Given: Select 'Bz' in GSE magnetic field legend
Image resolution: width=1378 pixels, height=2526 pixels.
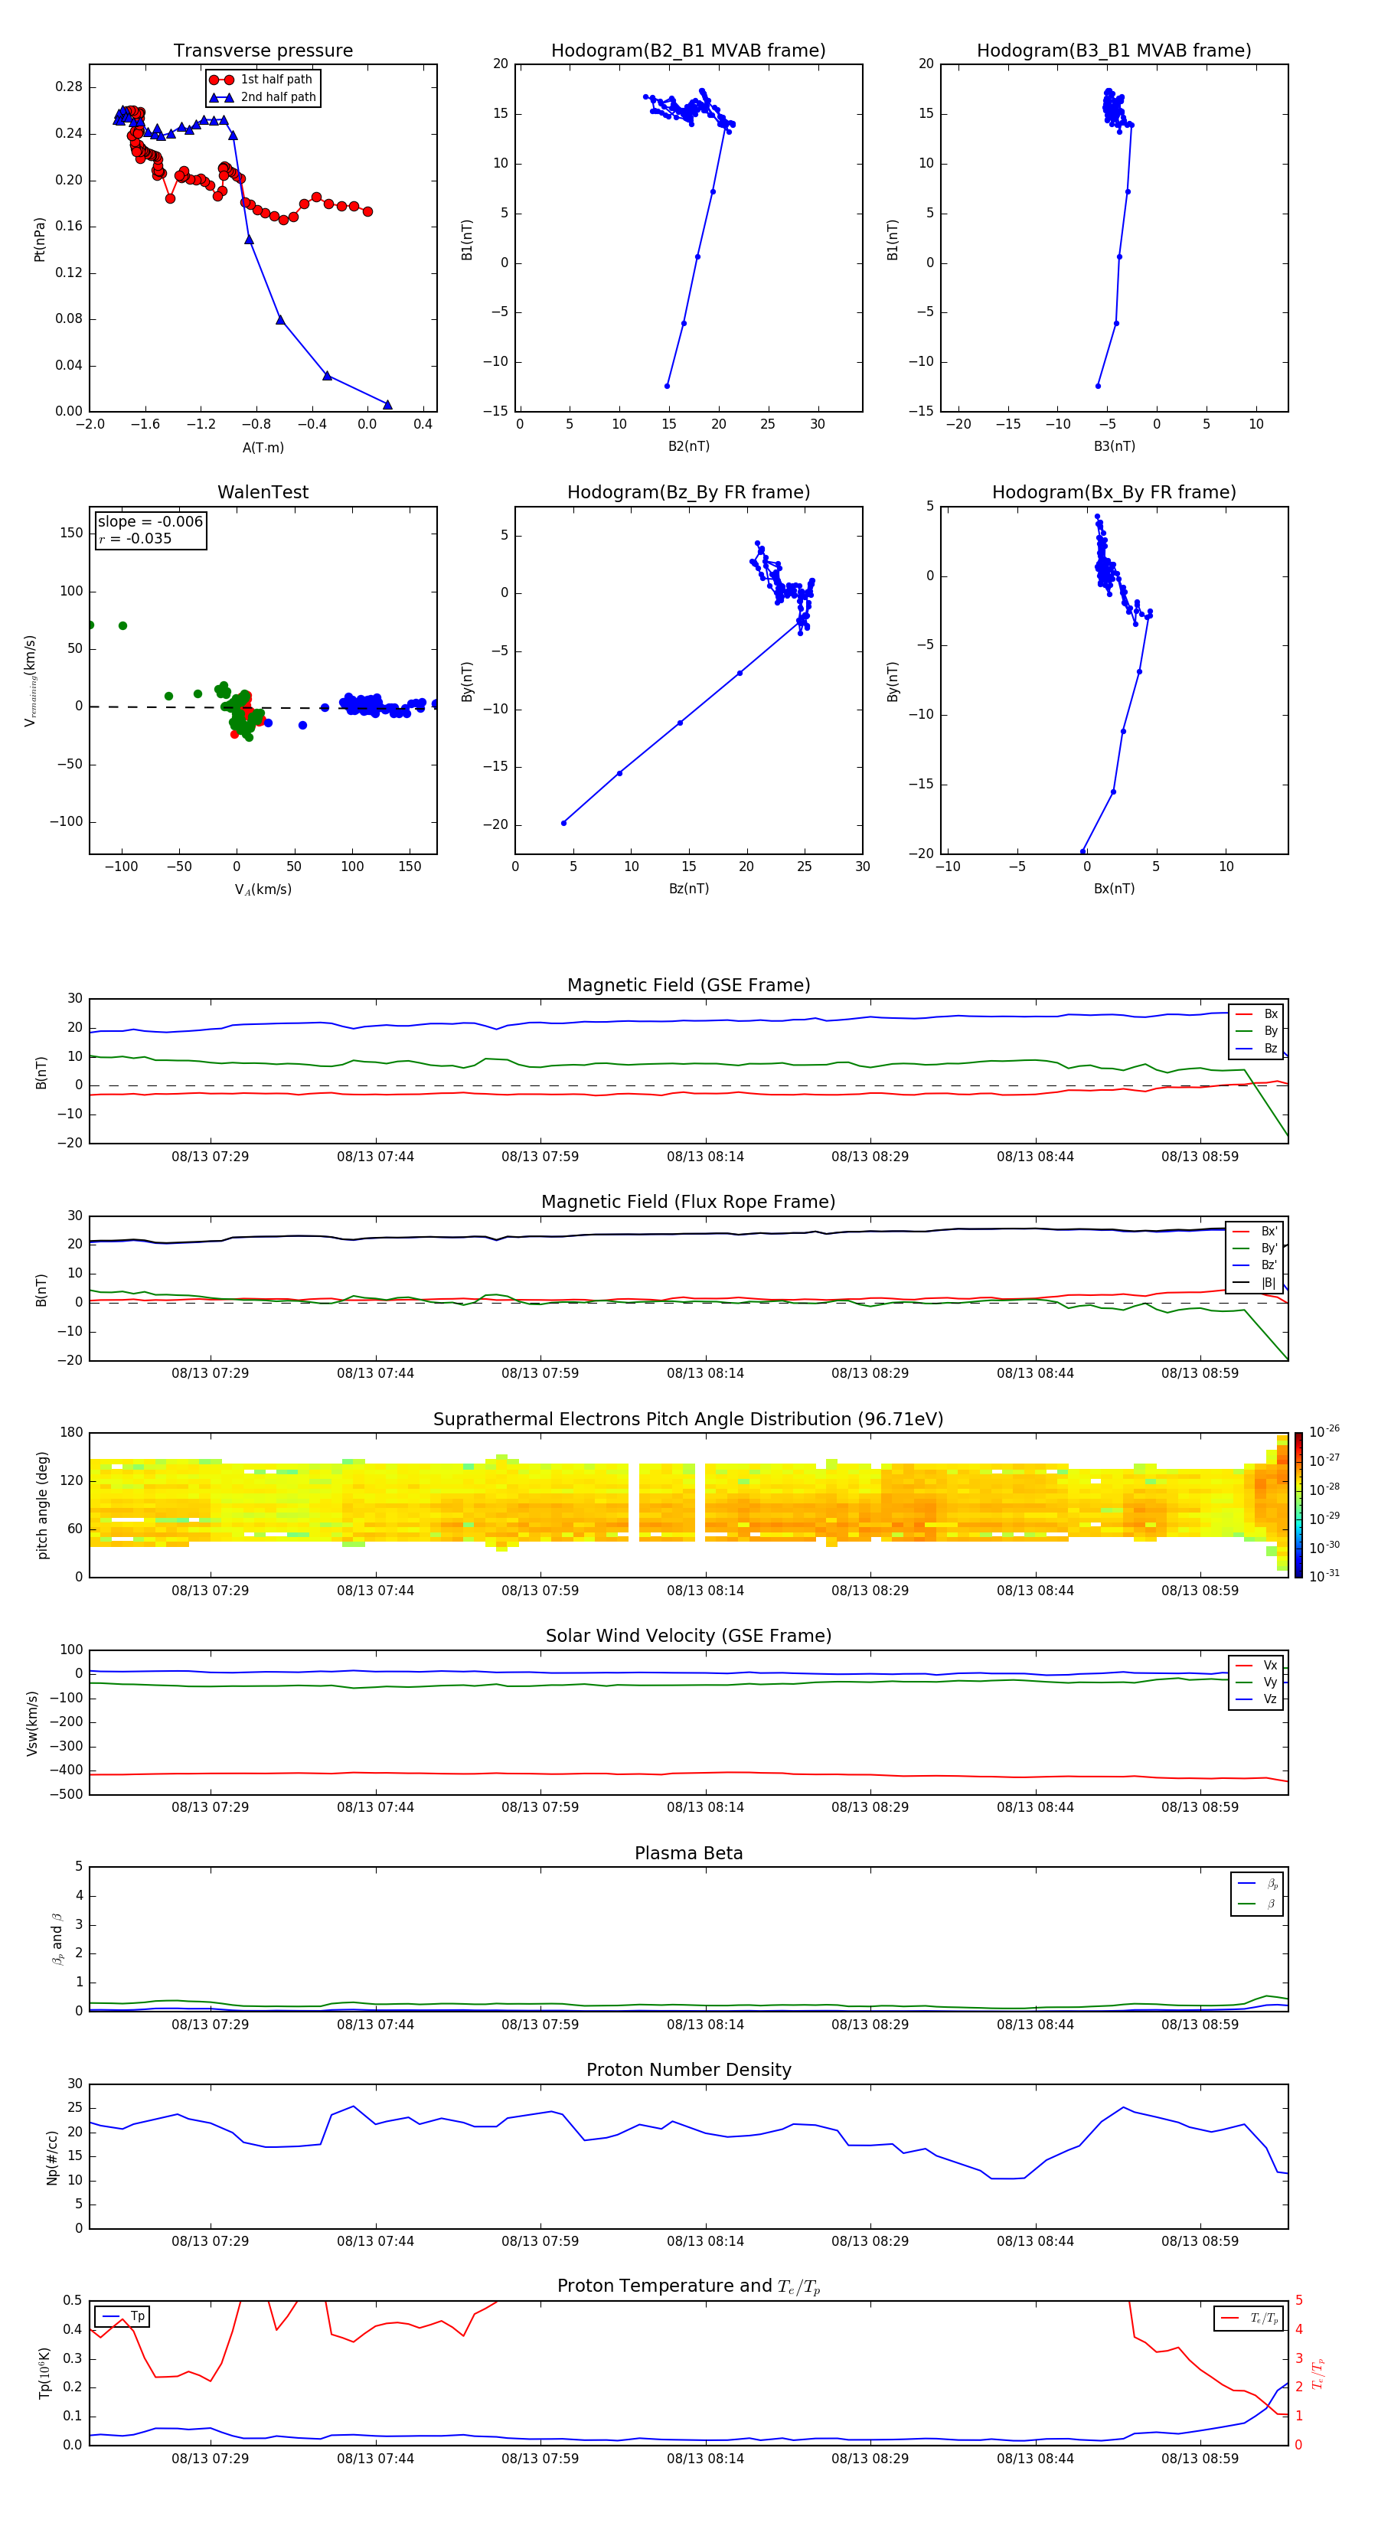Looking at the screenshot, I should 1256,1048.
